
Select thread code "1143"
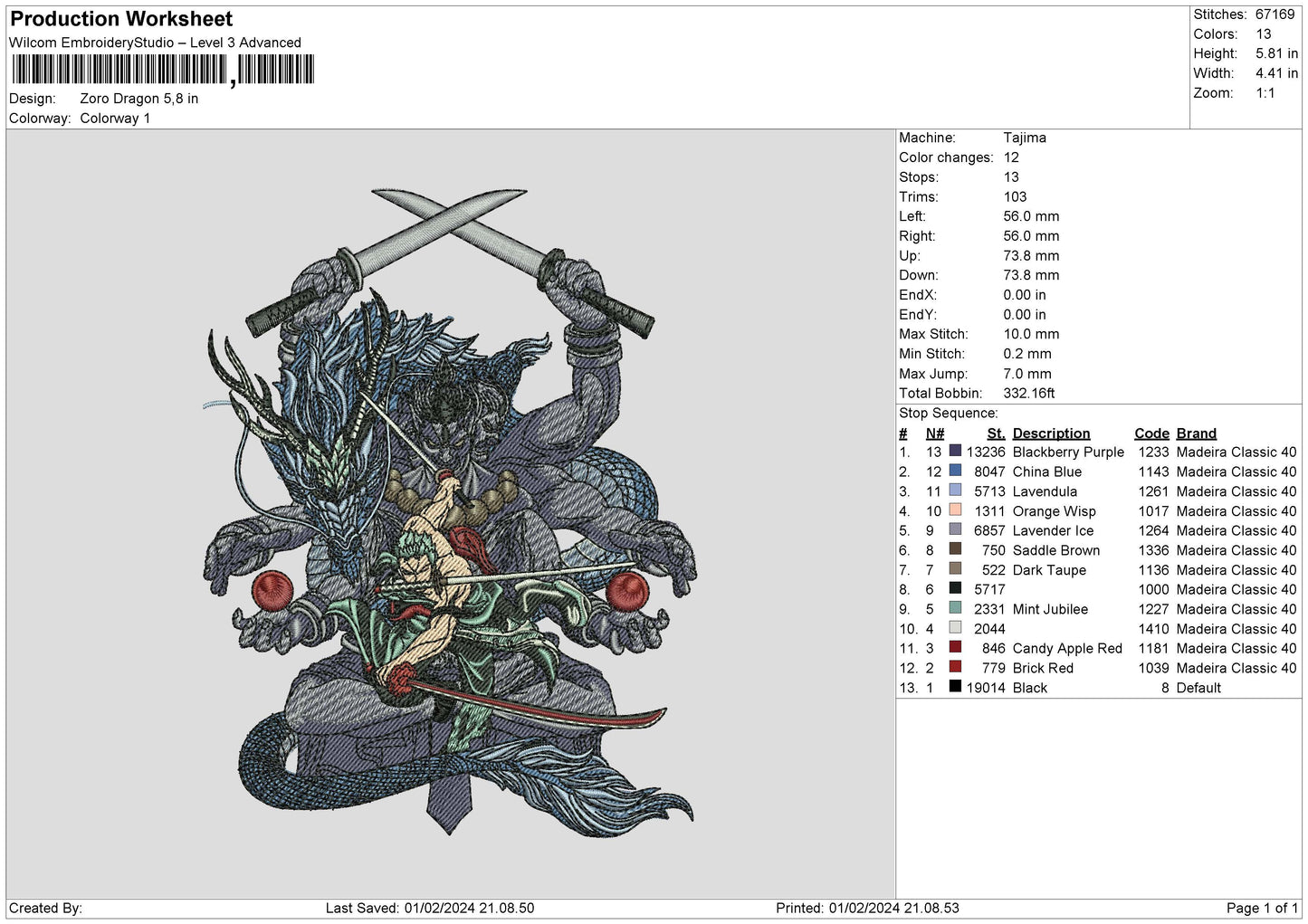click(x=1153, y=472)
